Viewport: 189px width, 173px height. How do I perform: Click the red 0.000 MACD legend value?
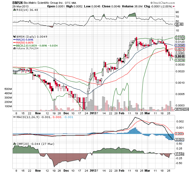pos(57,117)
